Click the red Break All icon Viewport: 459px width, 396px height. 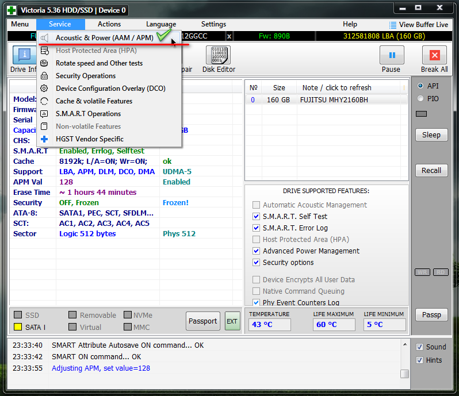[435, 55]
